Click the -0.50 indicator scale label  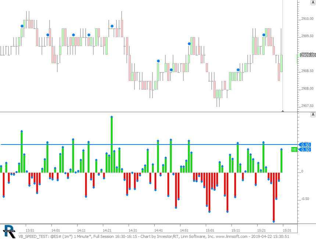305,199
